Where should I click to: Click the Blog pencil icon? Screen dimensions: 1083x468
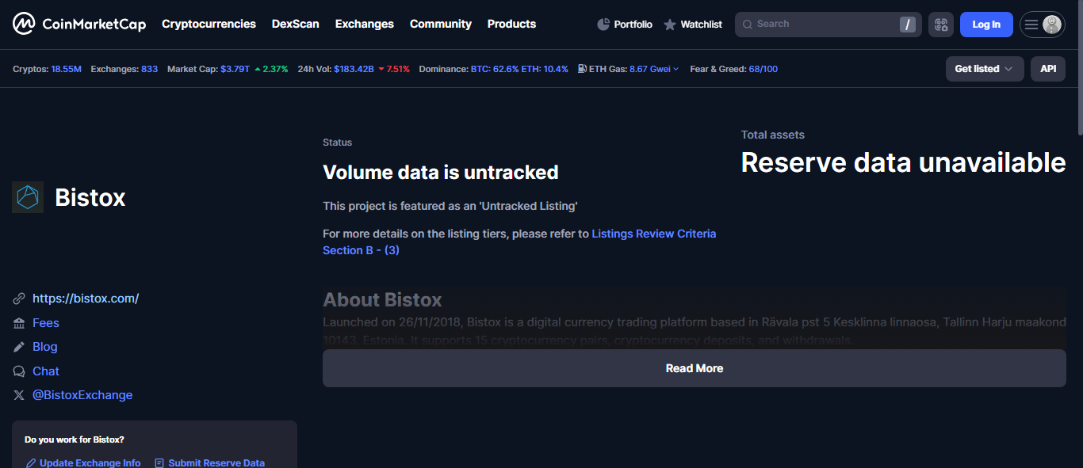click(19, 347)
